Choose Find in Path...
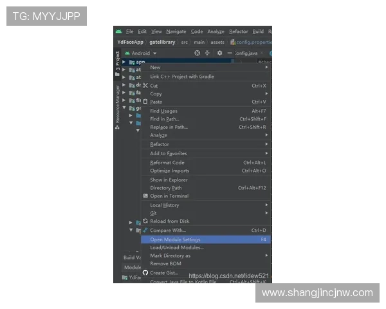This screenshot has height=309, width=386. pos(206,119)
